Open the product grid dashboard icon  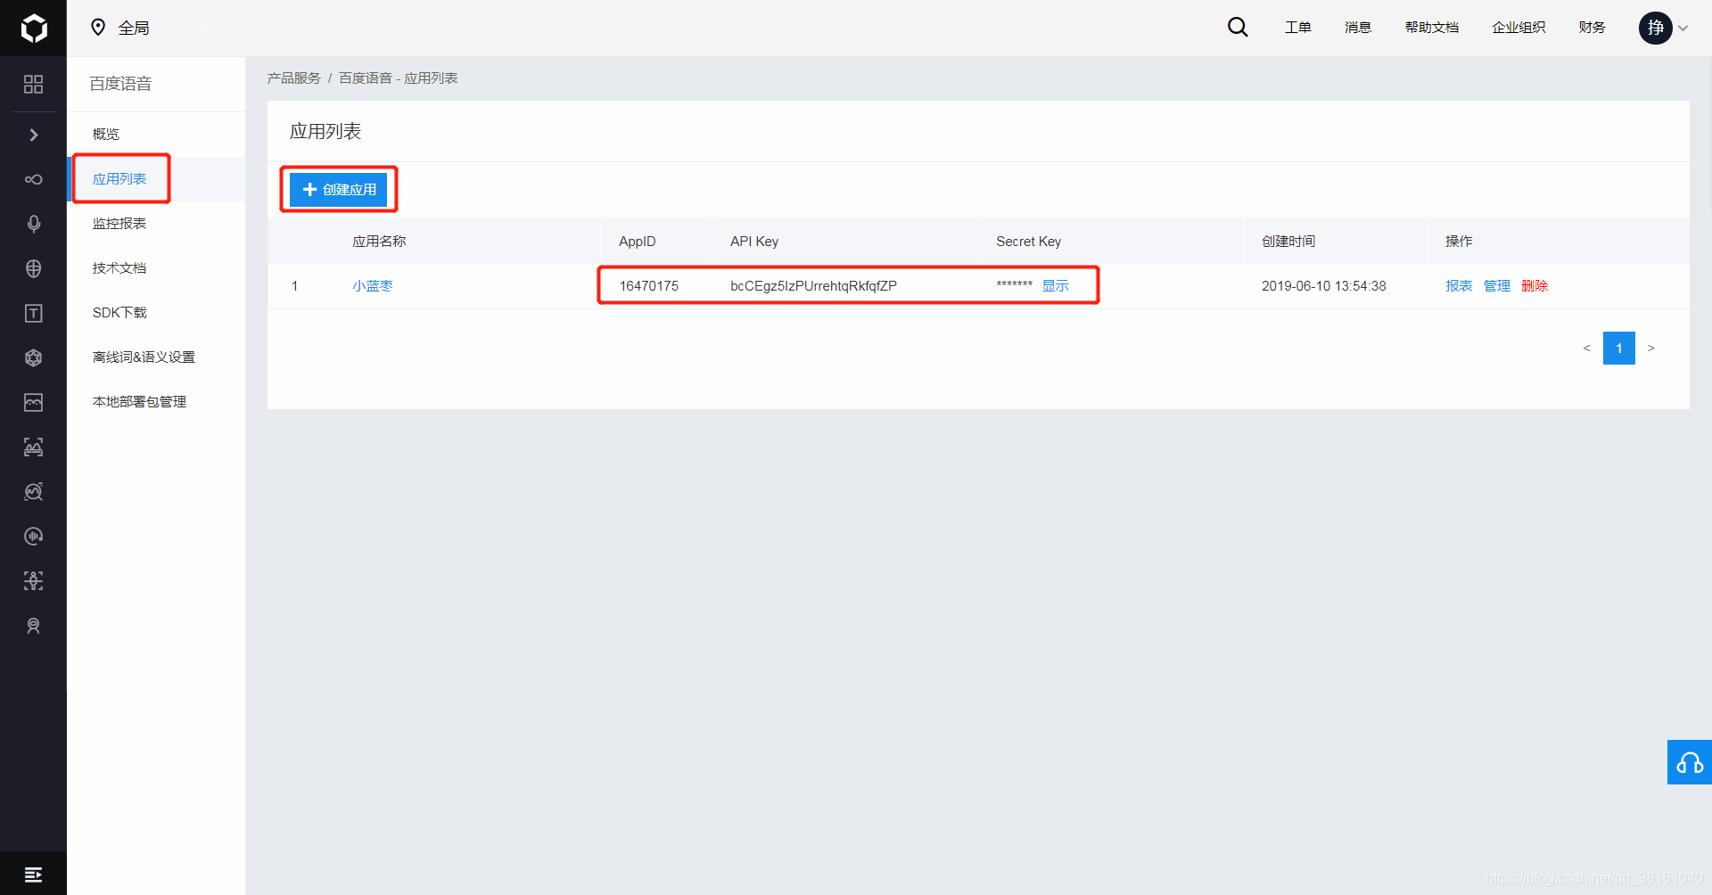tap(34, 84)
